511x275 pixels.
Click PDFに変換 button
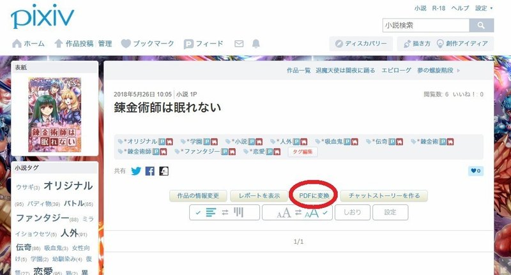(314, 196)
